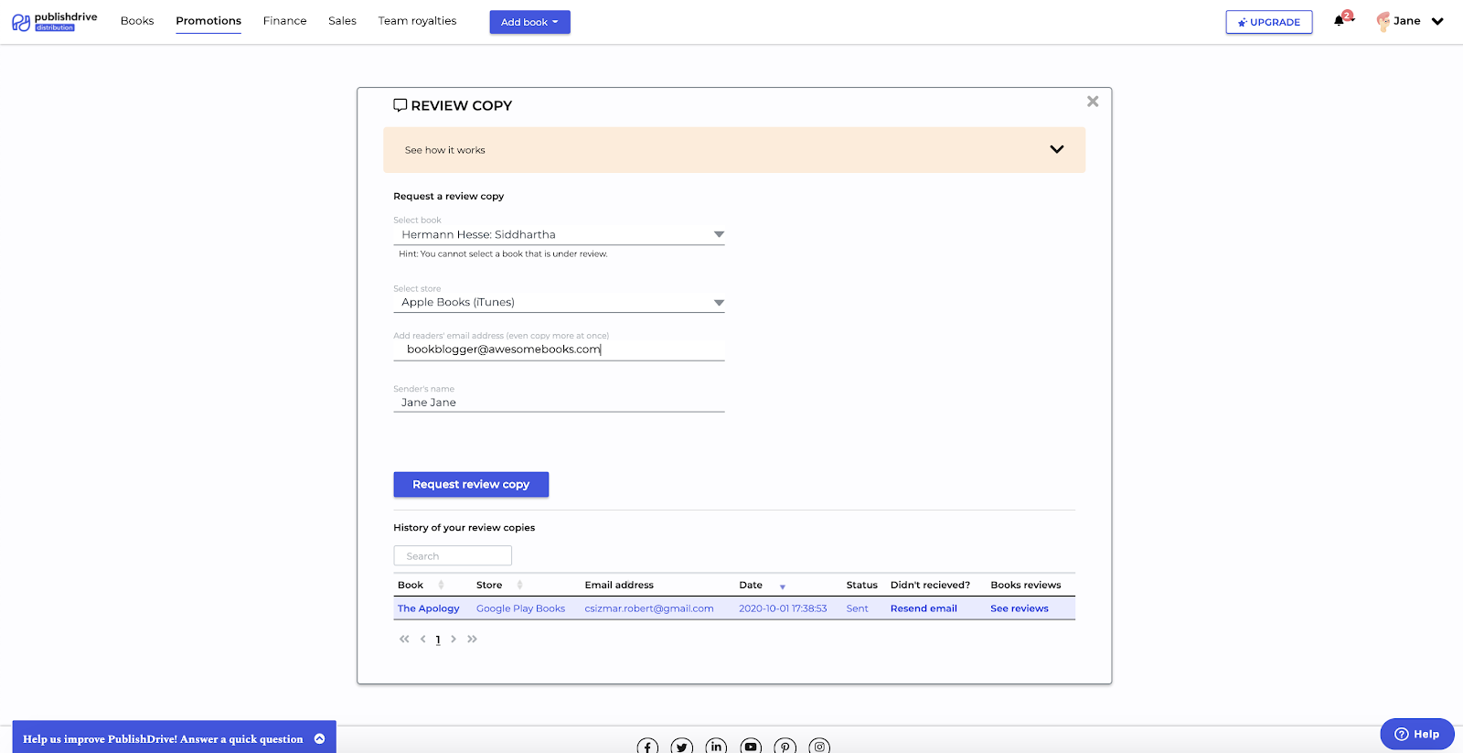Expand the See how it works panel
1463x753 pixels.
[x=734, y=150]
